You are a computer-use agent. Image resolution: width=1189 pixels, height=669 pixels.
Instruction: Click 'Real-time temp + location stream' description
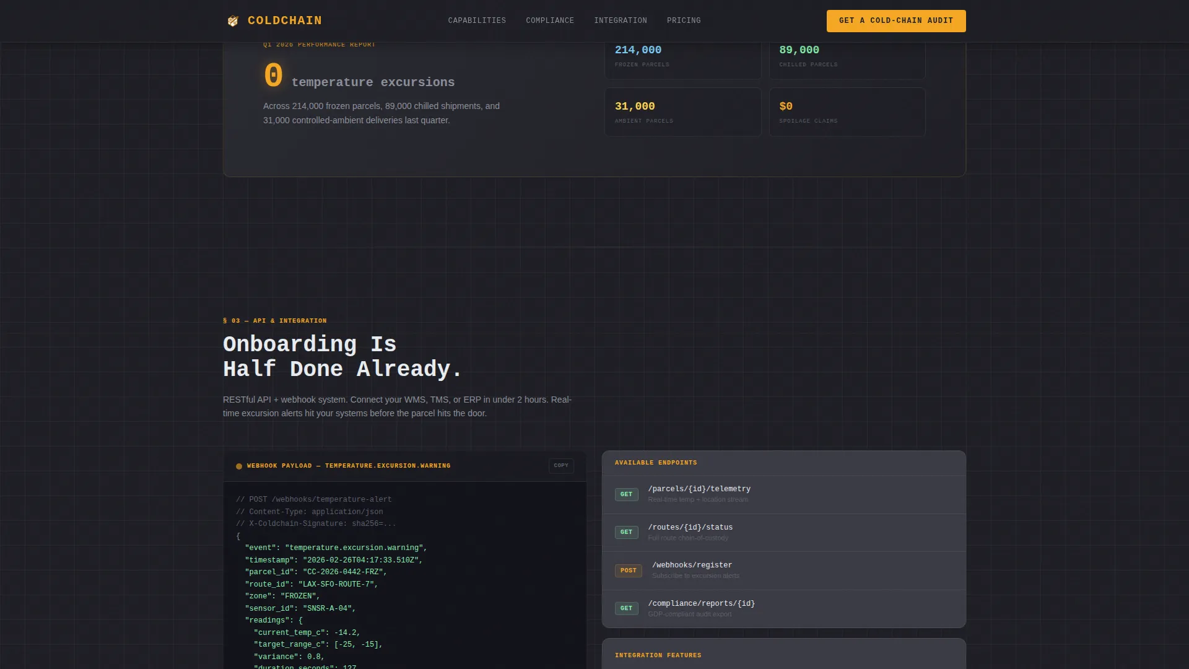[698, 500]
